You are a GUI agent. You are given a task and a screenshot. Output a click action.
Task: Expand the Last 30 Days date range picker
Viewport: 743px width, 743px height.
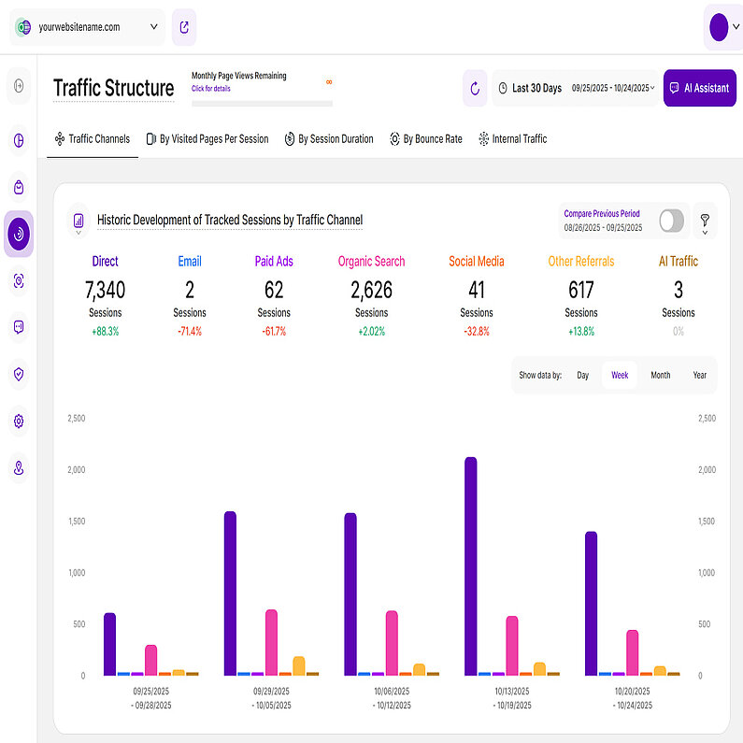tap(576, 89)
